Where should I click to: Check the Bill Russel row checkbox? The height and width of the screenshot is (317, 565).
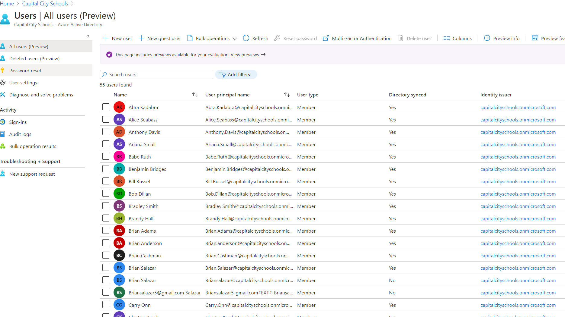pyautogui.click(x=106, y=181)
